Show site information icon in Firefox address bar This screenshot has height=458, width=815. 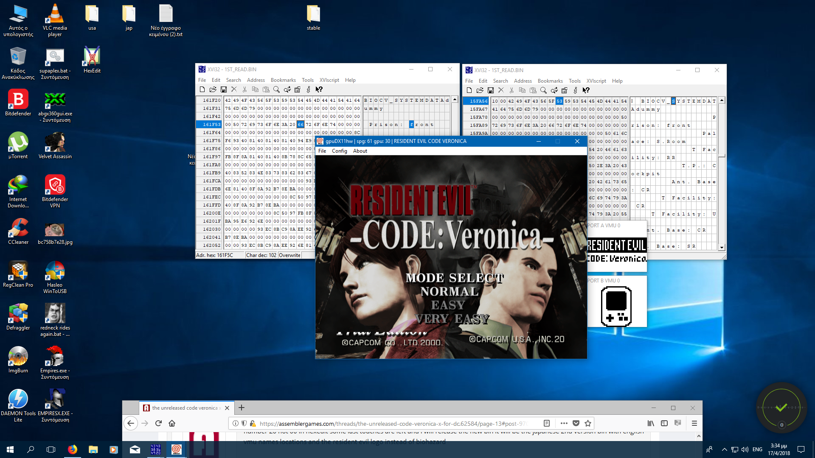coord(236,423)
